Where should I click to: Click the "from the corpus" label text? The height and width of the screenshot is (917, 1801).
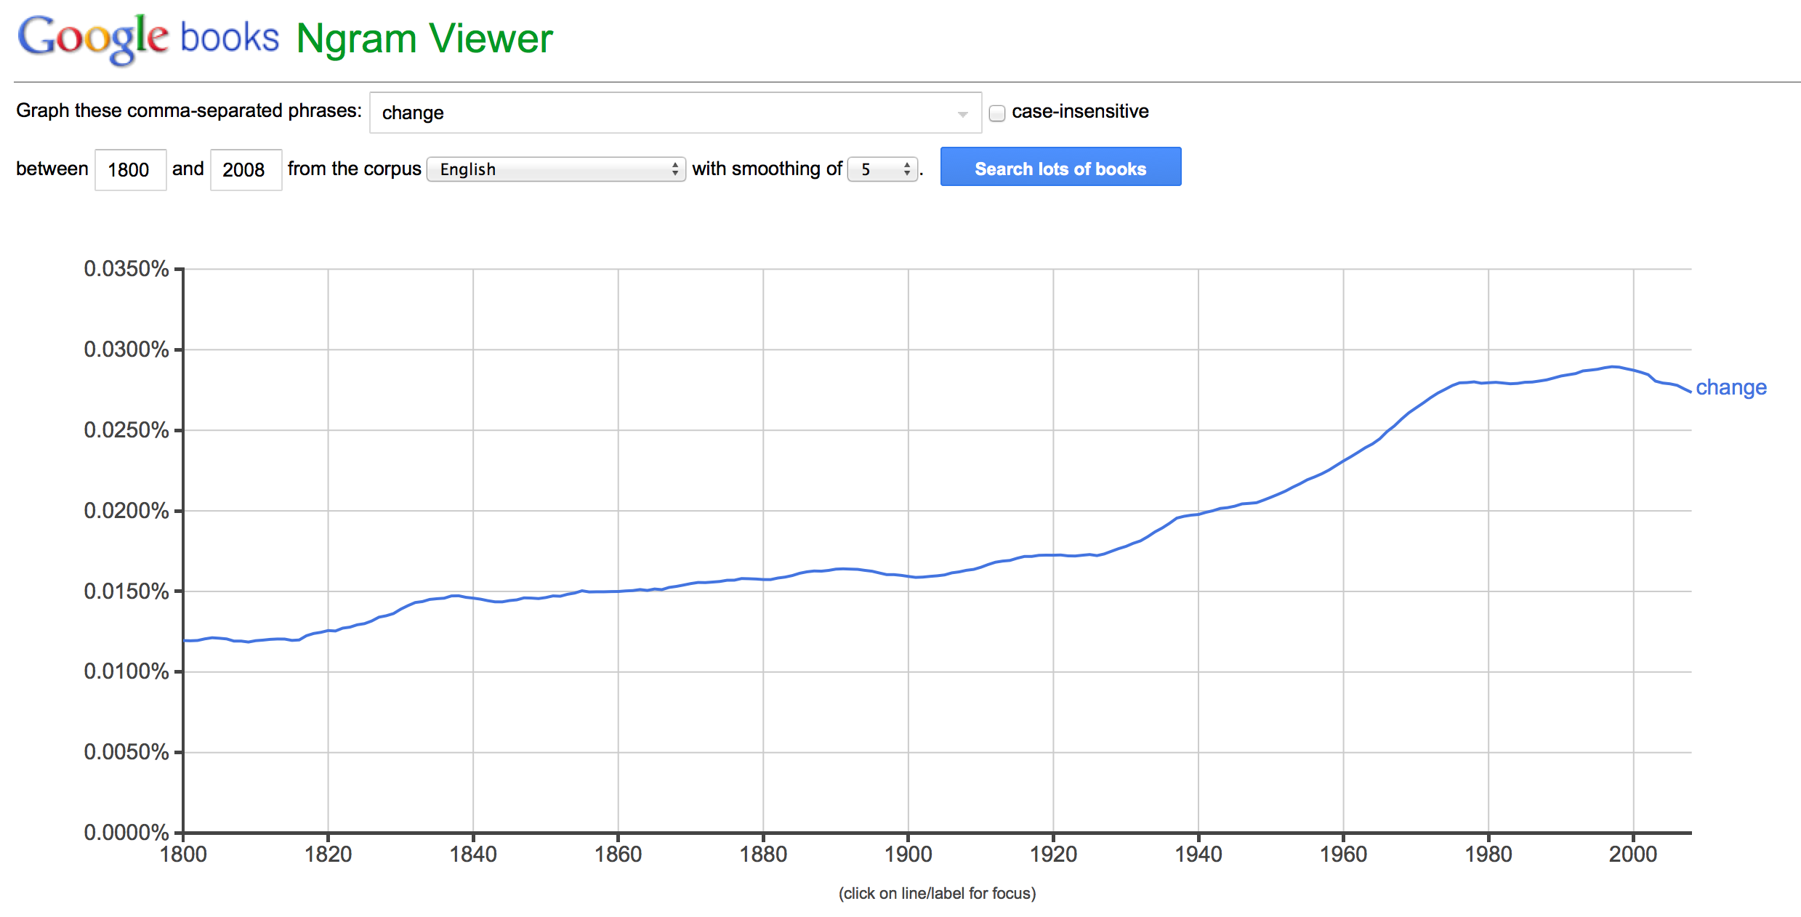354,169
